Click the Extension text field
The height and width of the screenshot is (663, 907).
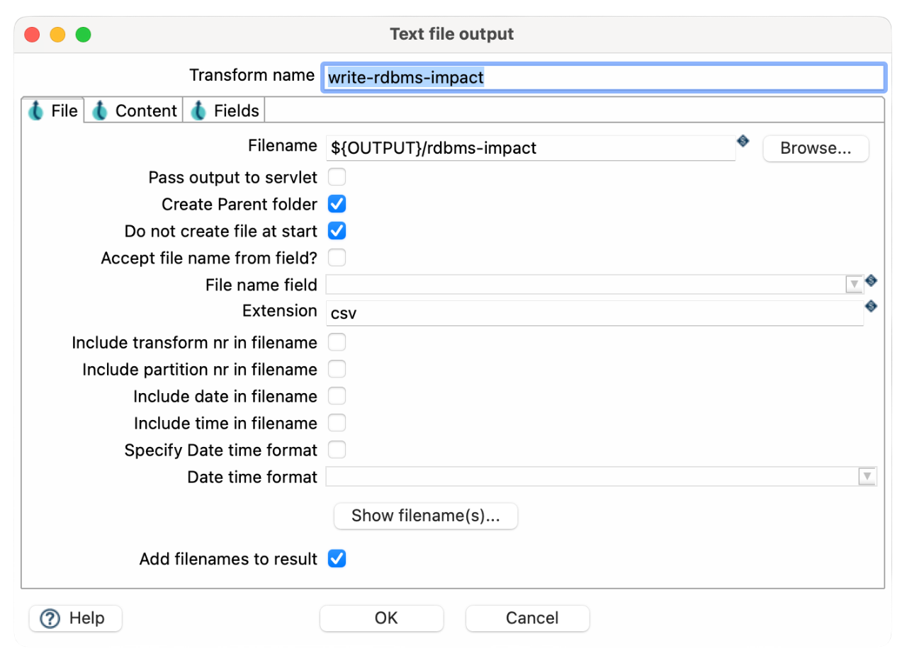tap(594, 312)
